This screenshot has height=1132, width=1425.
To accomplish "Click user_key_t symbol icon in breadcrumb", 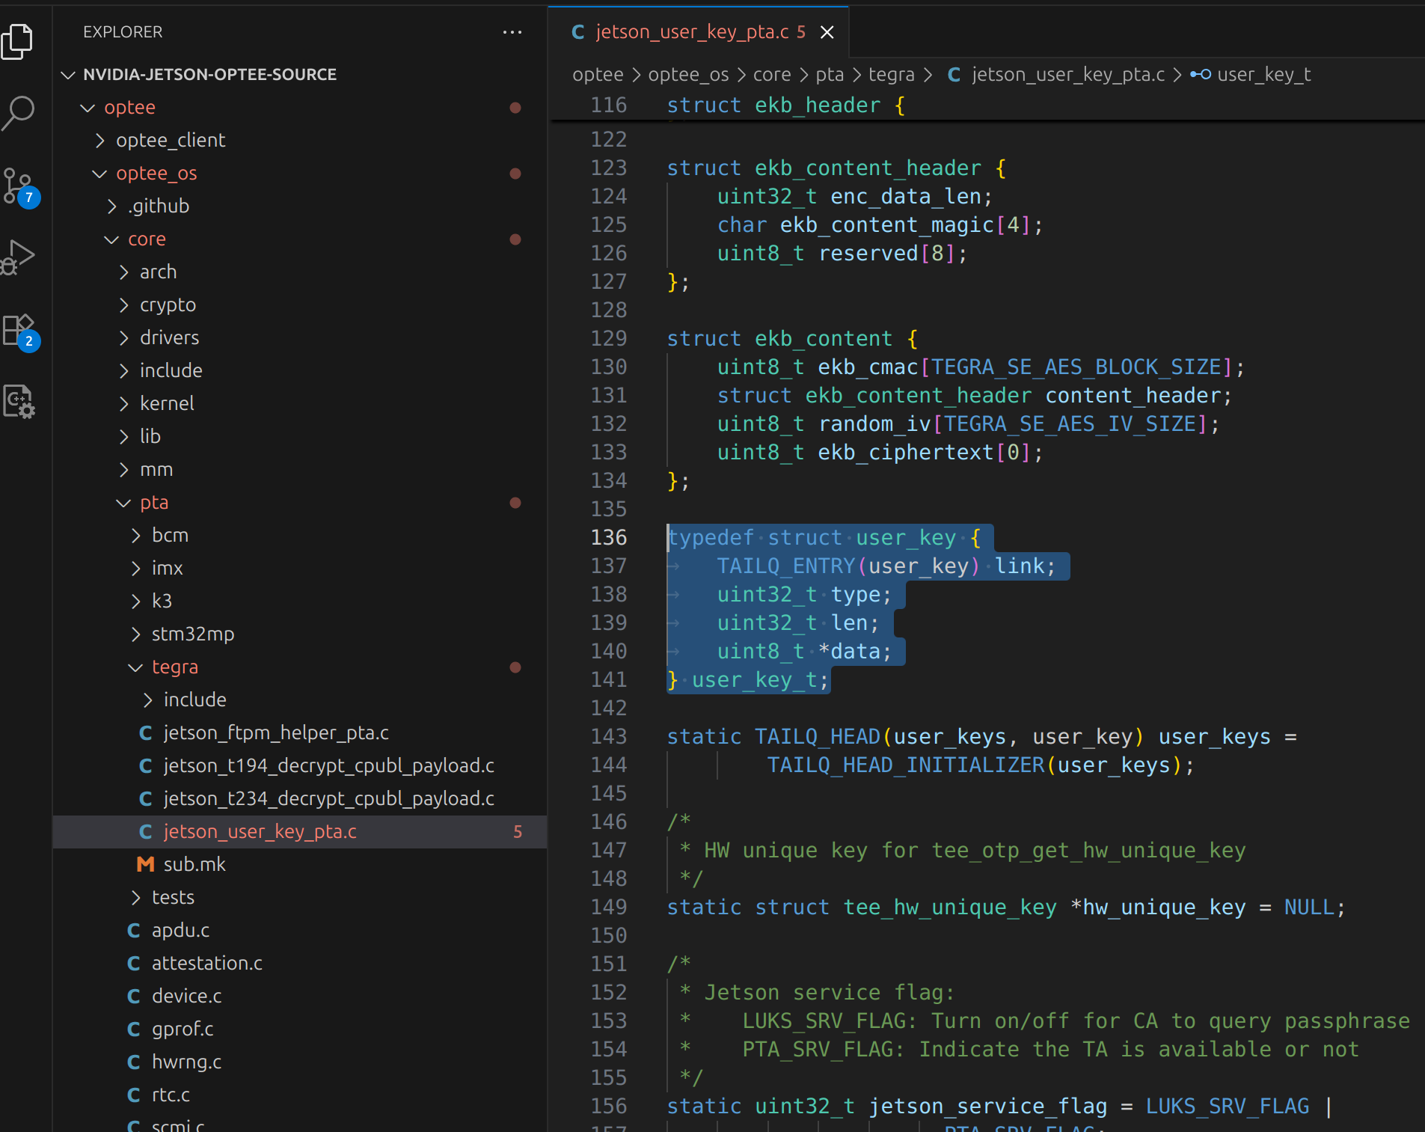I will click(x=1200, y=74).
